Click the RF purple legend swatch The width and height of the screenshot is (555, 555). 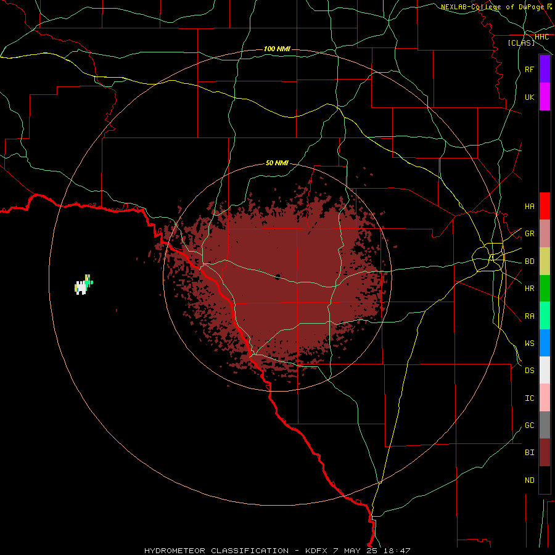[545, 69]
